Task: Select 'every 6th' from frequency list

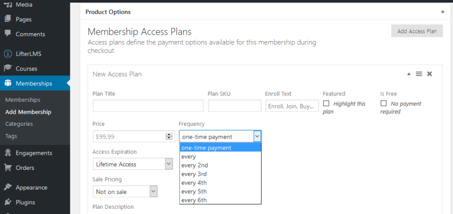Action: tap(194, 200)
